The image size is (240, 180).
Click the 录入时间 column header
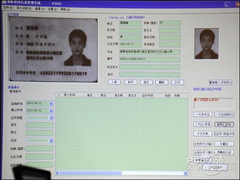click(70, 95)
